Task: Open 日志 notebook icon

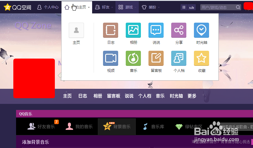Action: 111,30
